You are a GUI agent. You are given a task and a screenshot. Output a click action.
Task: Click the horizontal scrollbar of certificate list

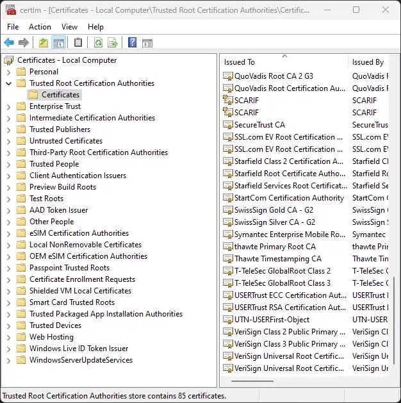pyautogui.click(x=252, y=381)
